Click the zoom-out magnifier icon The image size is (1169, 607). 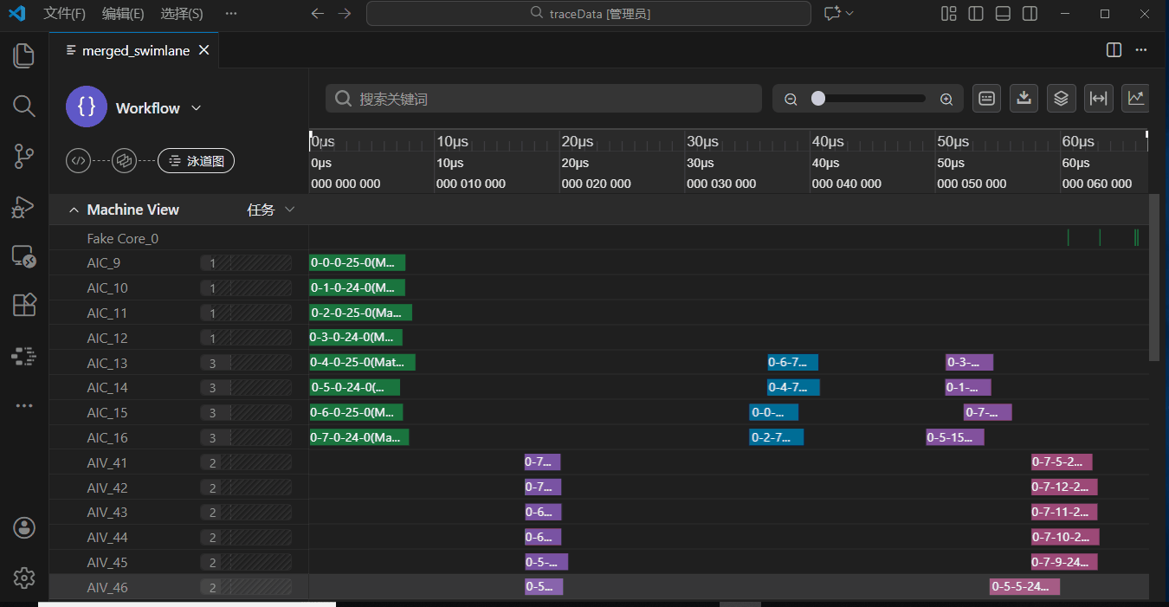pyautogui.click(x=791, y=100)
